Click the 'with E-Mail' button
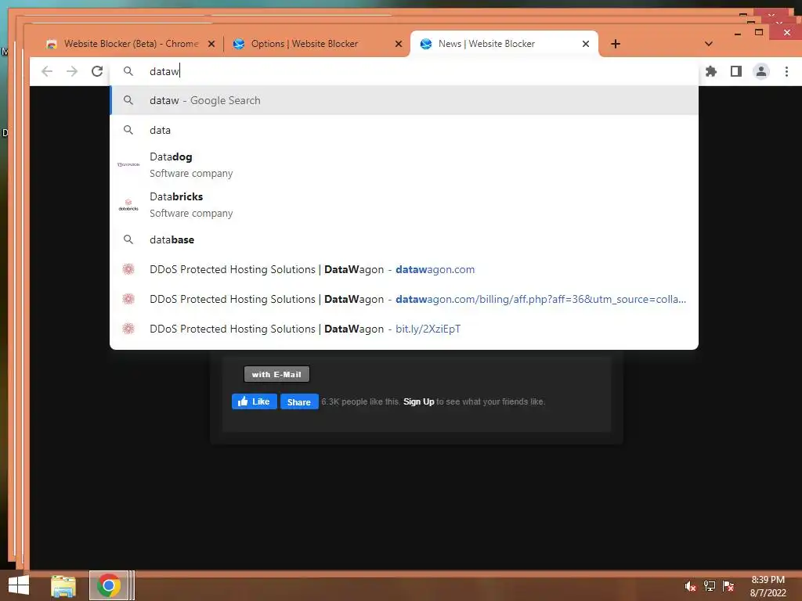 (276, 374)
